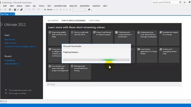
Task: Click the Find in Files toolbar icon
Action: pos(89,10)
